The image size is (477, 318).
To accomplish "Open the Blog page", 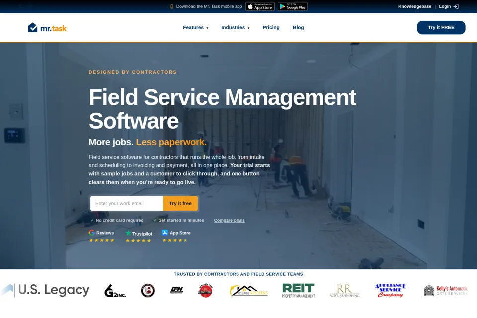I will point(298,28).
